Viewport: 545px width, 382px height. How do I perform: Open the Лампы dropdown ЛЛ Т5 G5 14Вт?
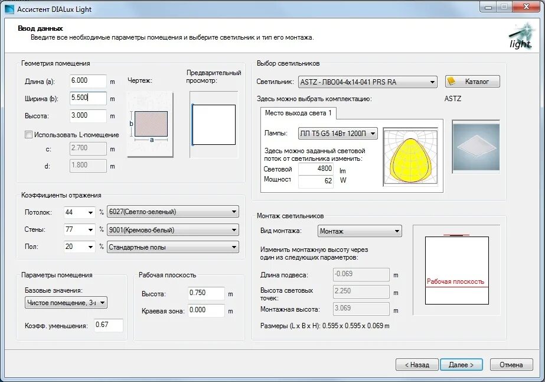tap(338, 134)
